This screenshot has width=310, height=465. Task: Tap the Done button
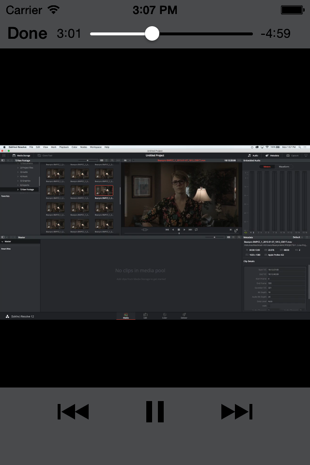point(27,33)
